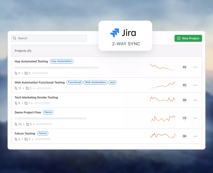This screenshot has width=213, height=173.
Task: Click branch icon showing 4 in Falcon Testing row
Action: click(16, 139)
